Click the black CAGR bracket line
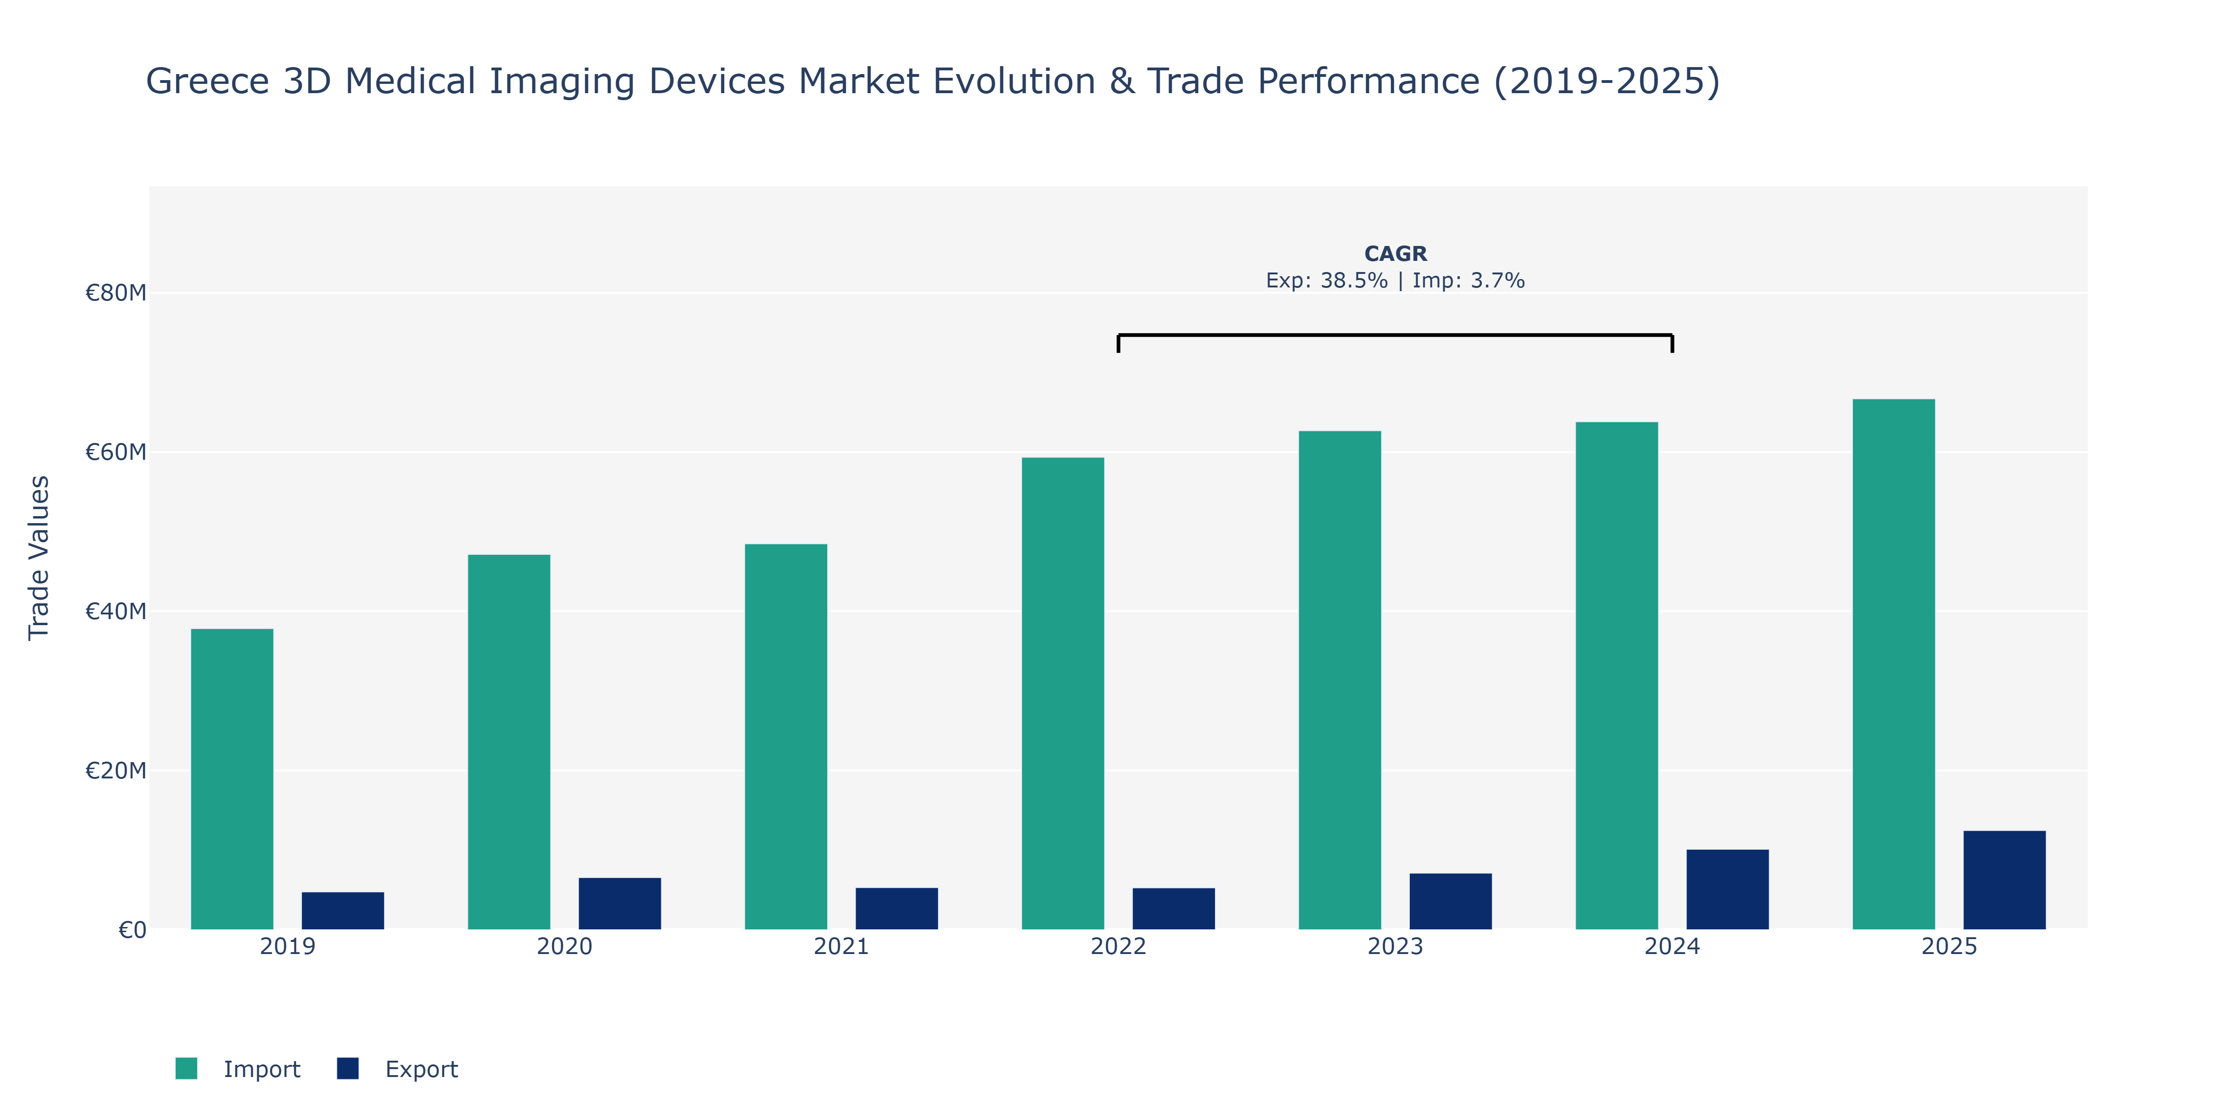 click(x=1395, y=335)
